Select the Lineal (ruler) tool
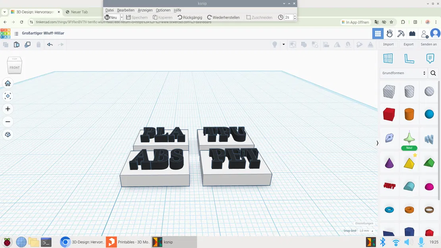Image resolution: width=441 pixels, height=248 pixels. point(409,58)
